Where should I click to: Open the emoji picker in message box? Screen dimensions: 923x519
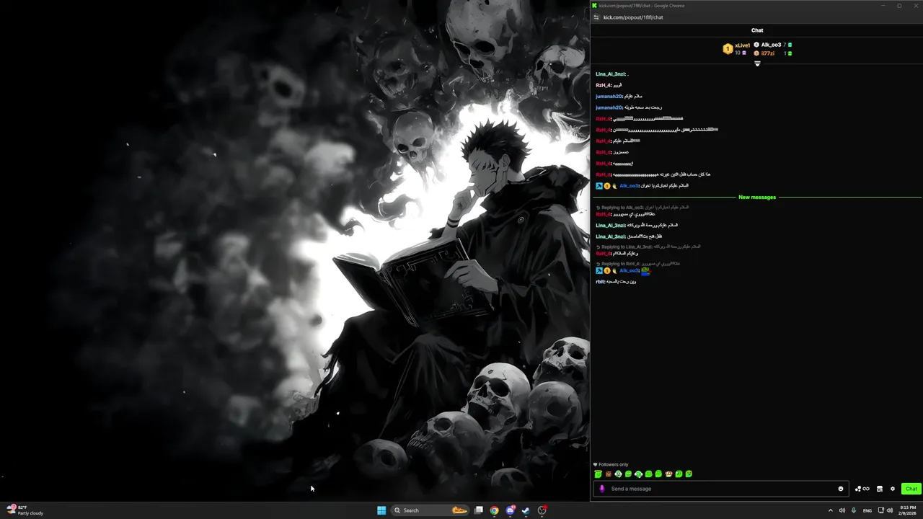[x=841, y=489]
